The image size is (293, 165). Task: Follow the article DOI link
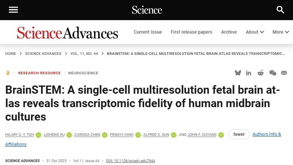click(x=130, y=161)
